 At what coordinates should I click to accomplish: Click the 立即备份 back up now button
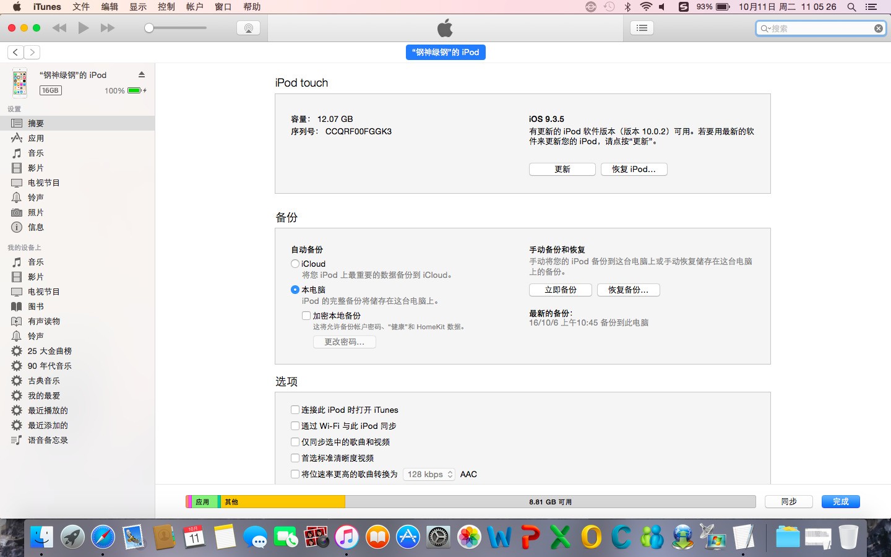tap(561, 290)
